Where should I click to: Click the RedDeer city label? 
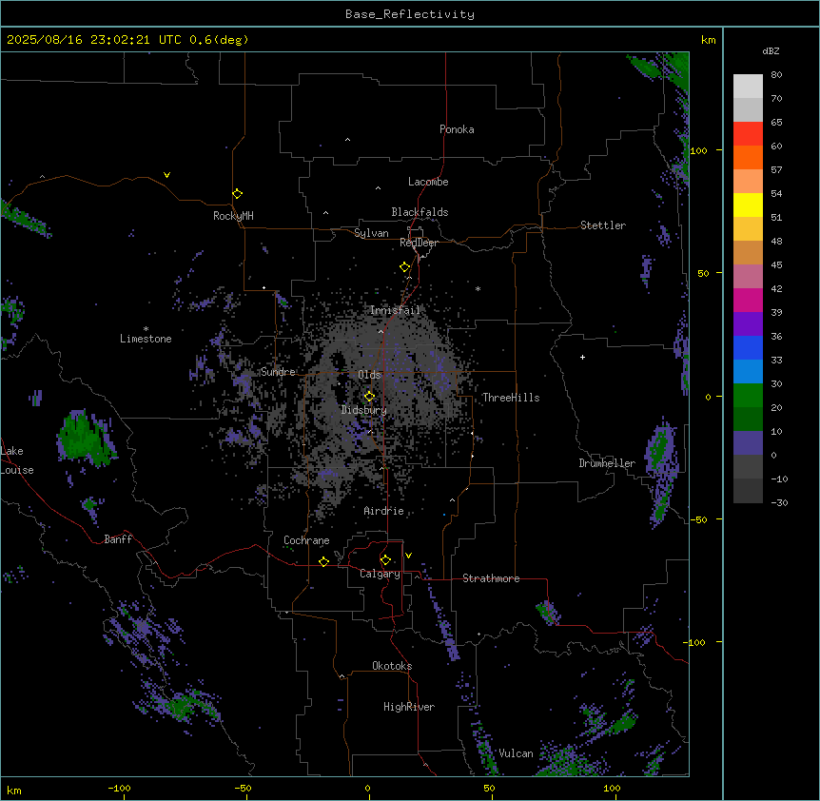point(419,243)
